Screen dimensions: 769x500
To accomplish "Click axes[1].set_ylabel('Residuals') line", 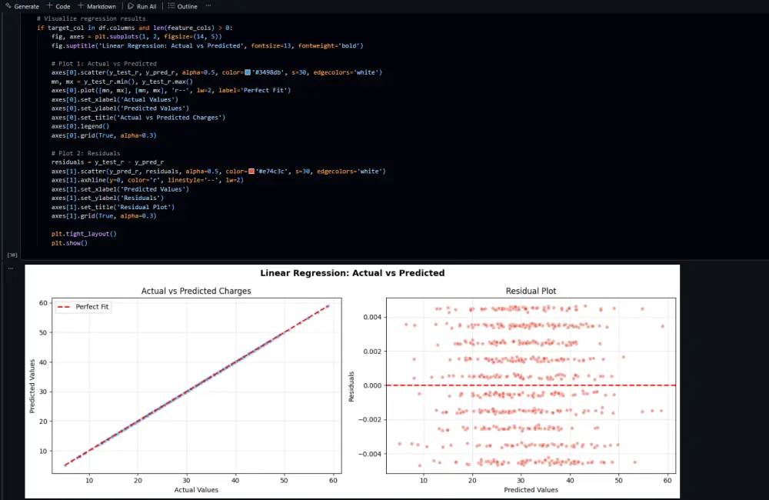I will [x=108, y=198].
